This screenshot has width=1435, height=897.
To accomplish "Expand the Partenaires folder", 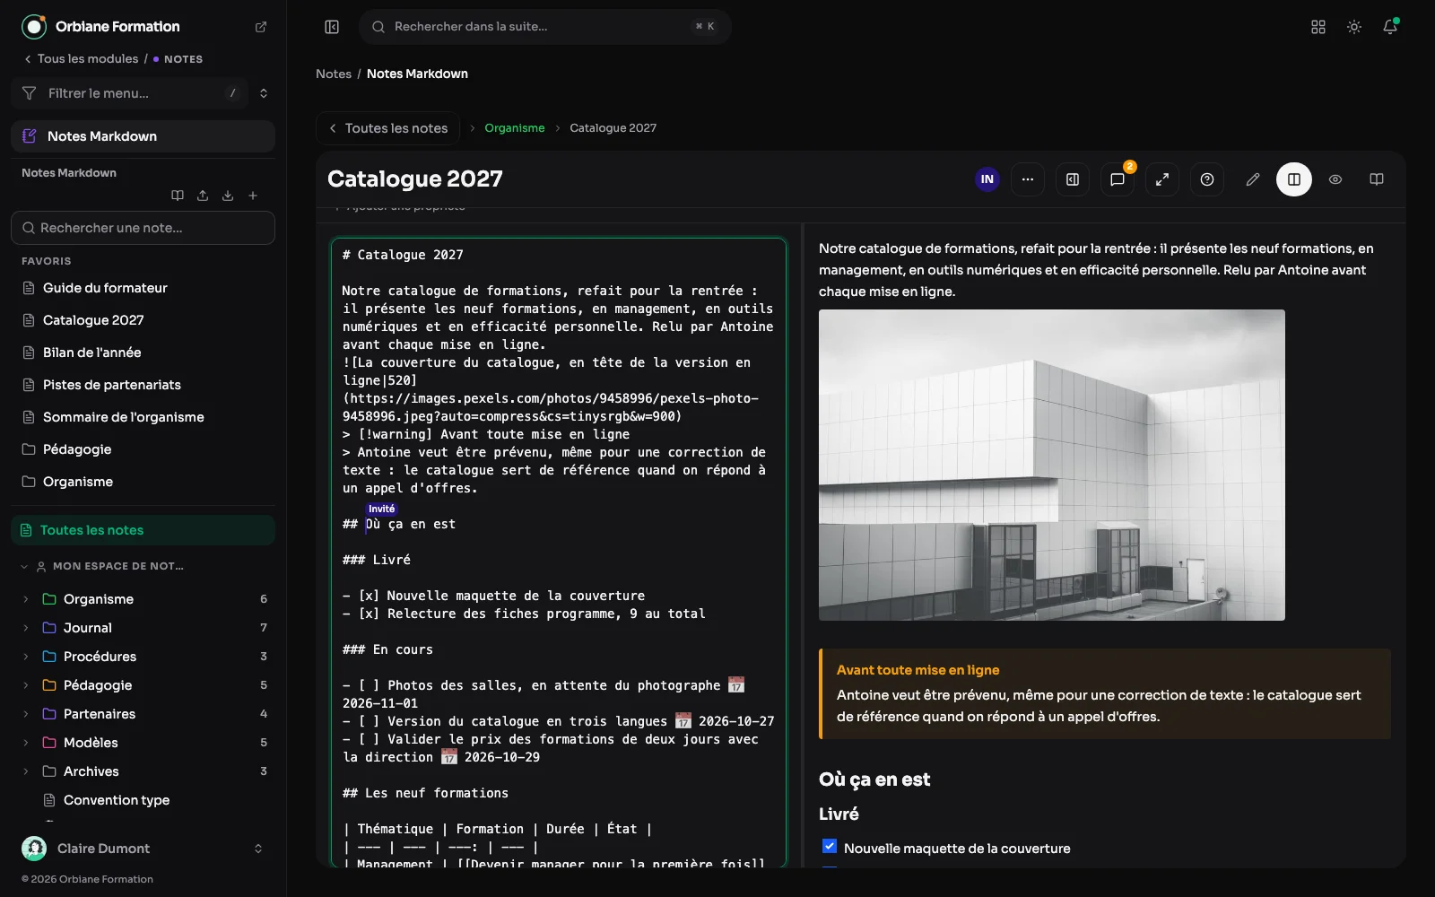I will coord(25,714).
